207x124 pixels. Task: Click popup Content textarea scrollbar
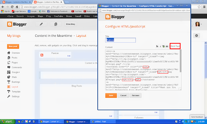click(x=180, y=61)
